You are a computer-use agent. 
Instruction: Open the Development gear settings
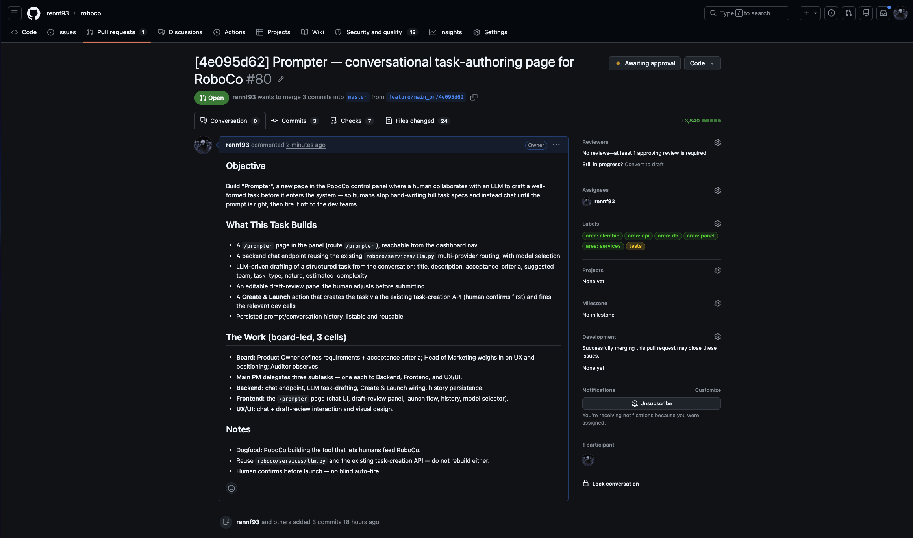tap(717, 337)
